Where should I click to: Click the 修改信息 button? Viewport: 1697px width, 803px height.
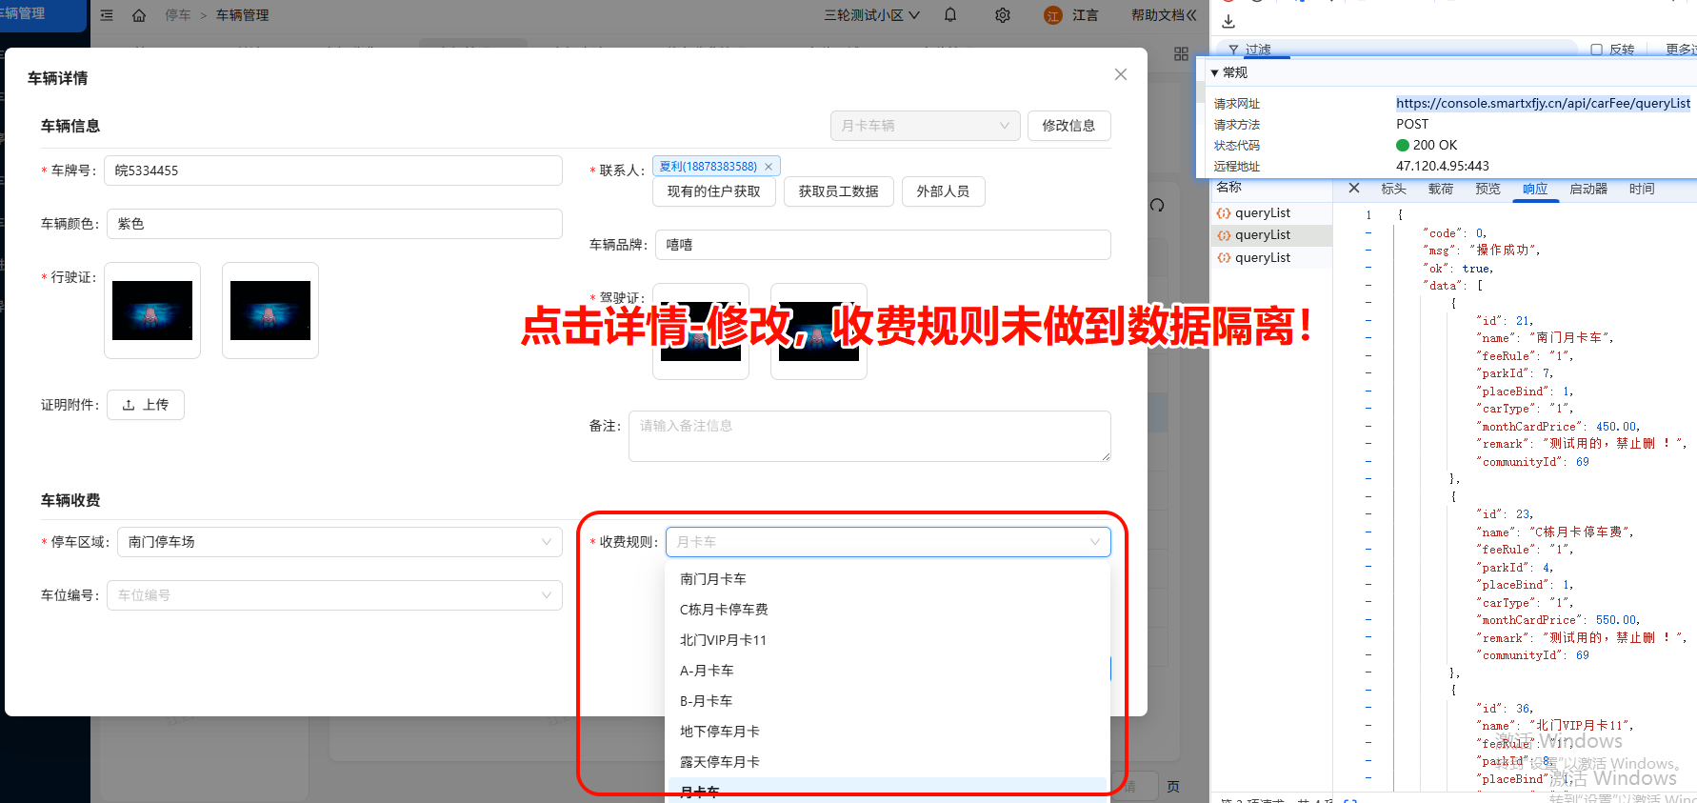[x=1068, y=126]
